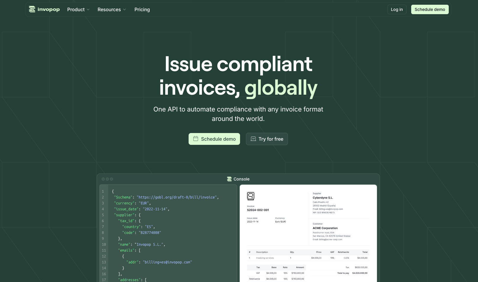Click the calendar icon inside Schedule demo button
This screenshot has height=282, width=478.
(x=195, y=139)
